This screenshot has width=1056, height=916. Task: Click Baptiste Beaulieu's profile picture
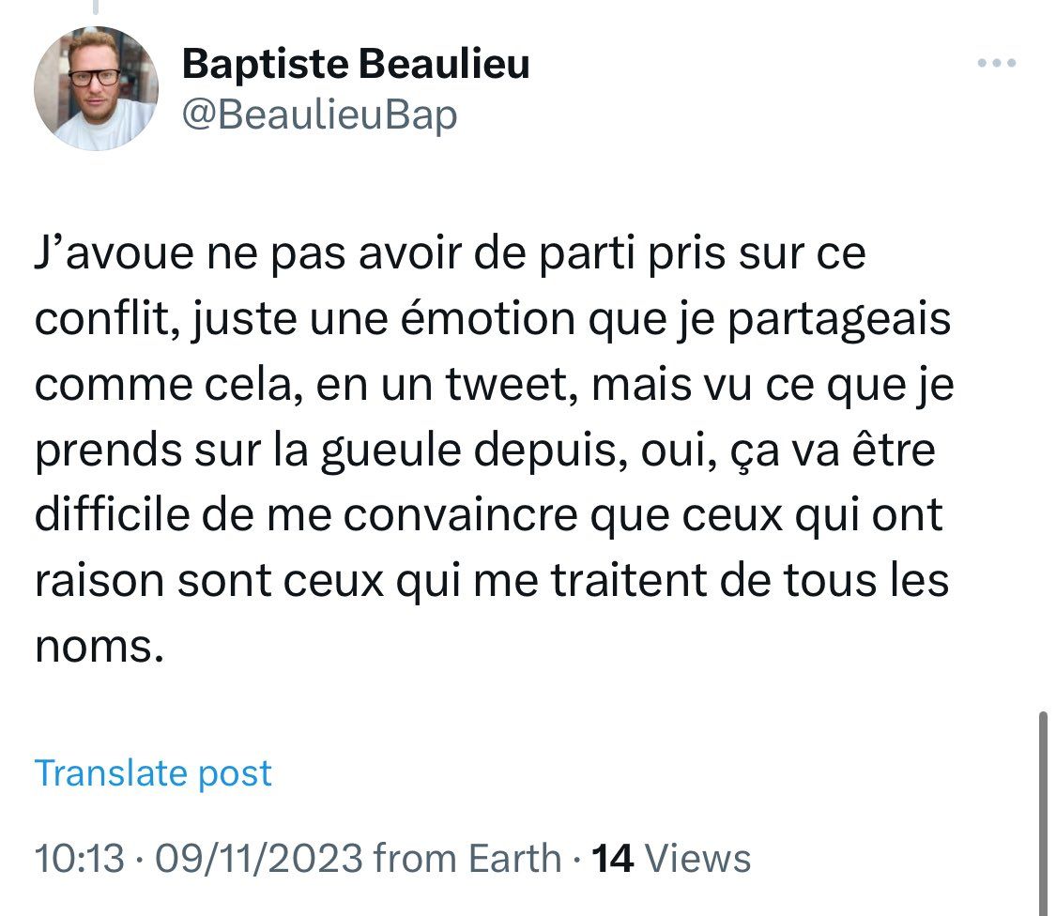(96, 88)
